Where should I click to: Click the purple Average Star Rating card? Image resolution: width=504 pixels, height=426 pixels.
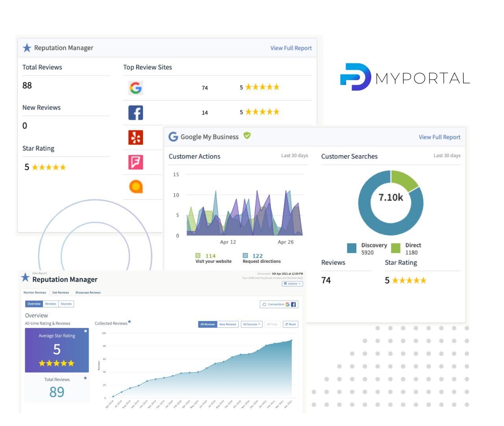tap(57, 350)
